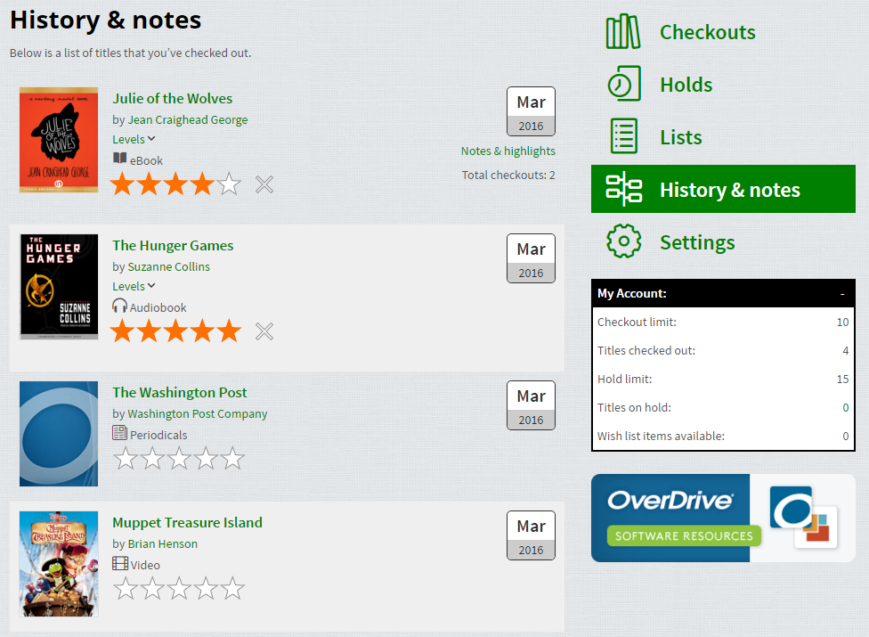Open Muppet Treasure Island title link
Viewport: 869px width, 637px height.
coord(187,523)
